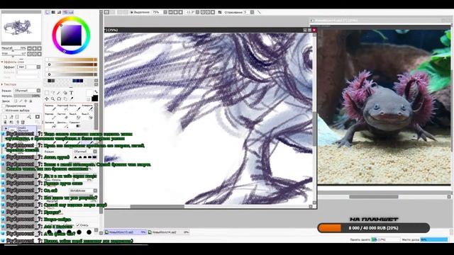Select the Magic Wand tool
This screenshot has height=255, width=454.
tap(58, 93)
